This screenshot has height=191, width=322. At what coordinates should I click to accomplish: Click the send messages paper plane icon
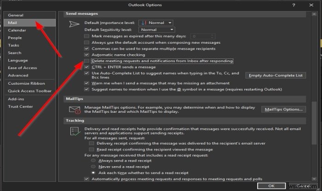point(74,24)
